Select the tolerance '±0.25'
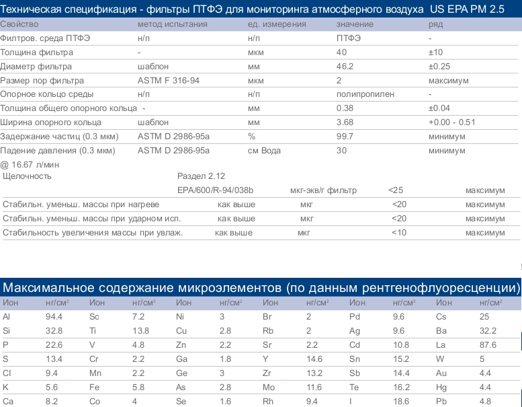 click(x=439, y=67)
